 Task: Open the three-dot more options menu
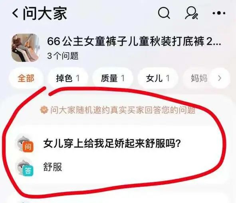(x=219, y=13)
